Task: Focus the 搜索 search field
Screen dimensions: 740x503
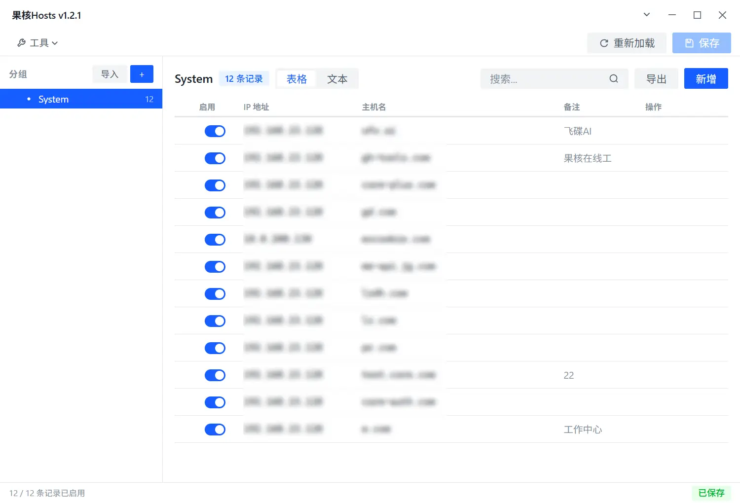Action: point(555,79)
